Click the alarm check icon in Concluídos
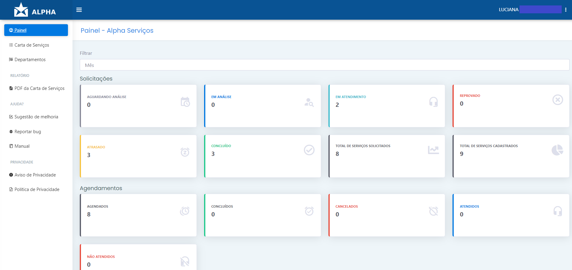The image size is (572, 270). [x=309, y=211]
